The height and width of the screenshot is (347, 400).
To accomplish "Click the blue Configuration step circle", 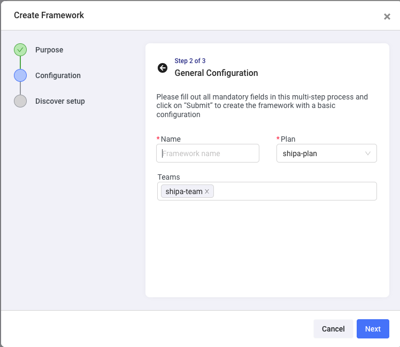I will (x=20, y=75).
